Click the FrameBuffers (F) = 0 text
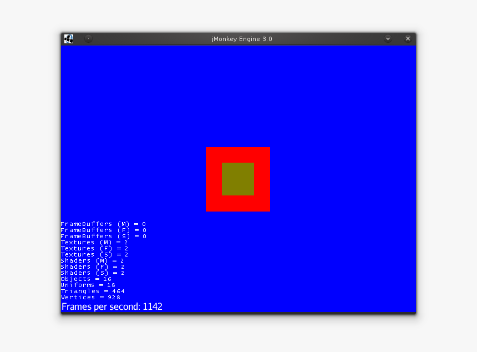477x352 pixels. click(103, 230)
